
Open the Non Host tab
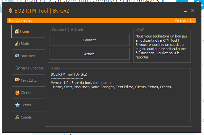tap(29, 56)
